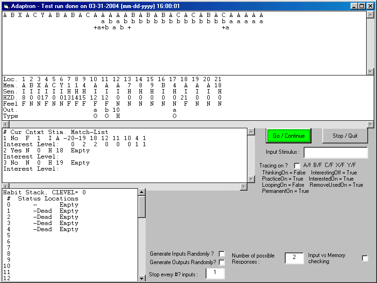This screenshot has width=377, height=283.
Task: Select Habit Stack row 3 '-Dead Empty'
Action: [x=43, y=223]
